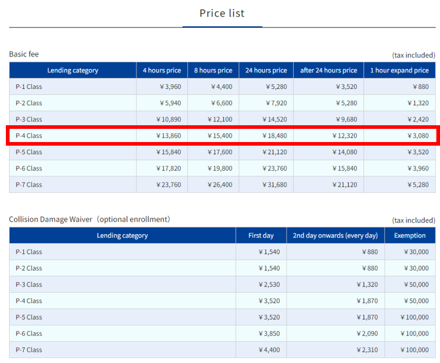Click "P-3 Class" in the Basic fee table

(x=29, y=119)
